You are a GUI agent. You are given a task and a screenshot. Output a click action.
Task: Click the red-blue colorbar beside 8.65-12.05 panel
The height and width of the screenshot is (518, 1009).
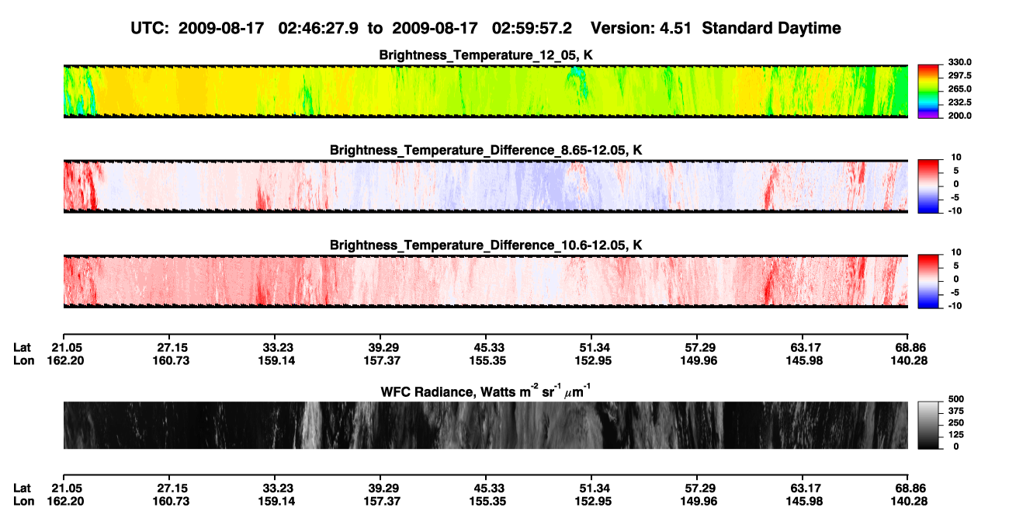click(x=928, y=186)
